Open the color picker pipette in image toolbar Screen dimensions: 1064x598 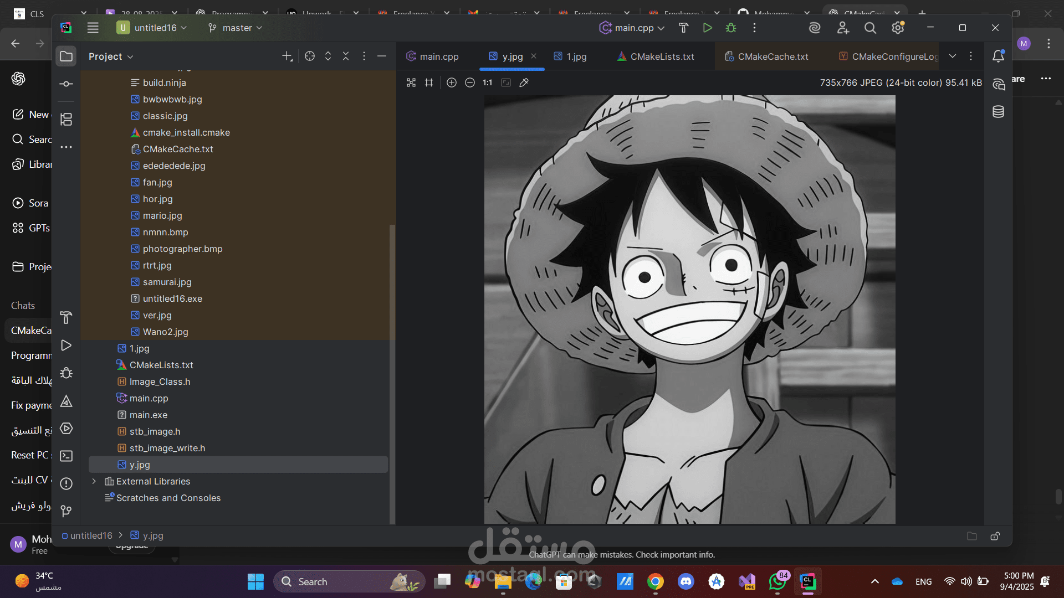coord(524,83)
